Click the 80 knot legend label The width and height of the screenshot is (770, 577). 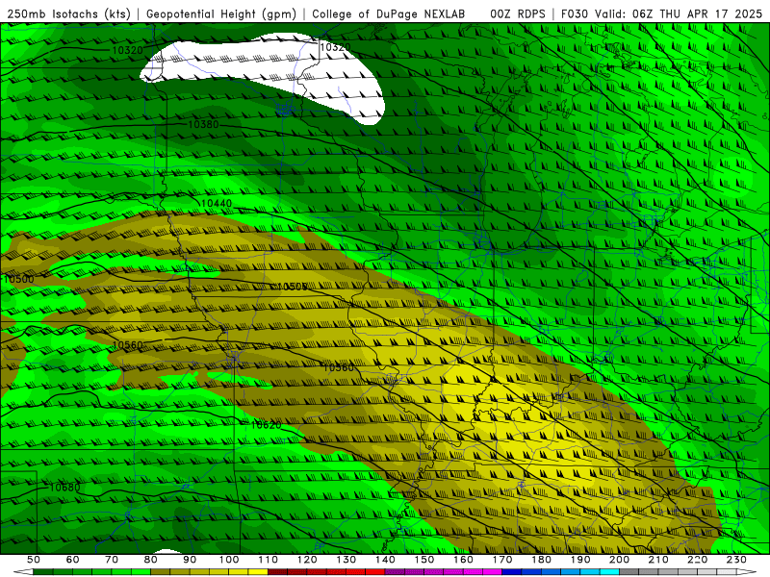(151, 560)
